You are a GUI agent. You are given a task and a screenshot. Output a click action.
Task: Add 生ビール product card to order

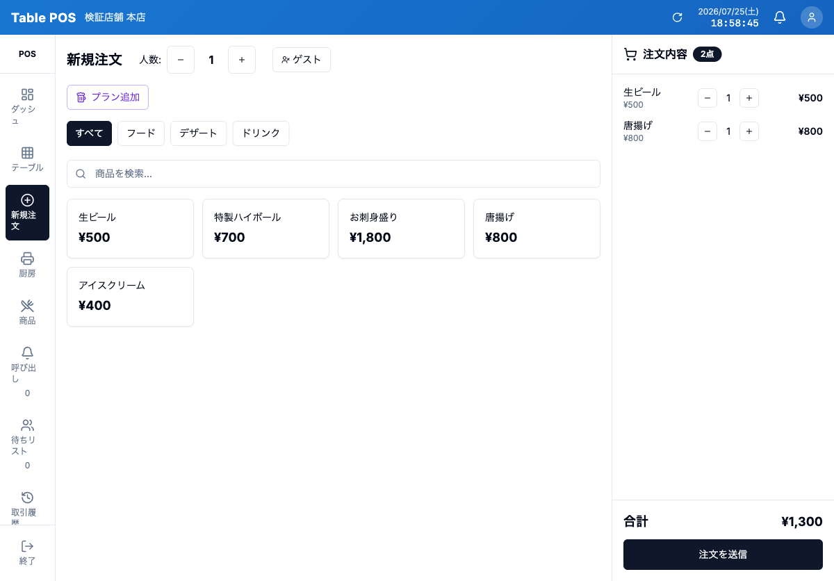tap(130, 229)
